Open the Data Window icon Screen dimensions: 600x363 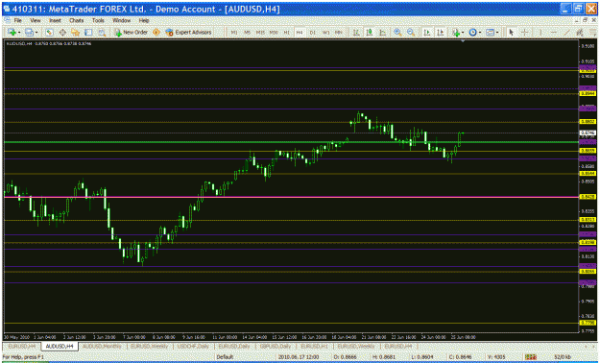[x=62, y=33]
